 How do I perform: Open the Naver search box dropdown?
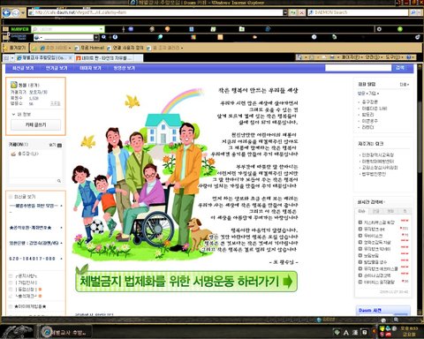(102, 29)
